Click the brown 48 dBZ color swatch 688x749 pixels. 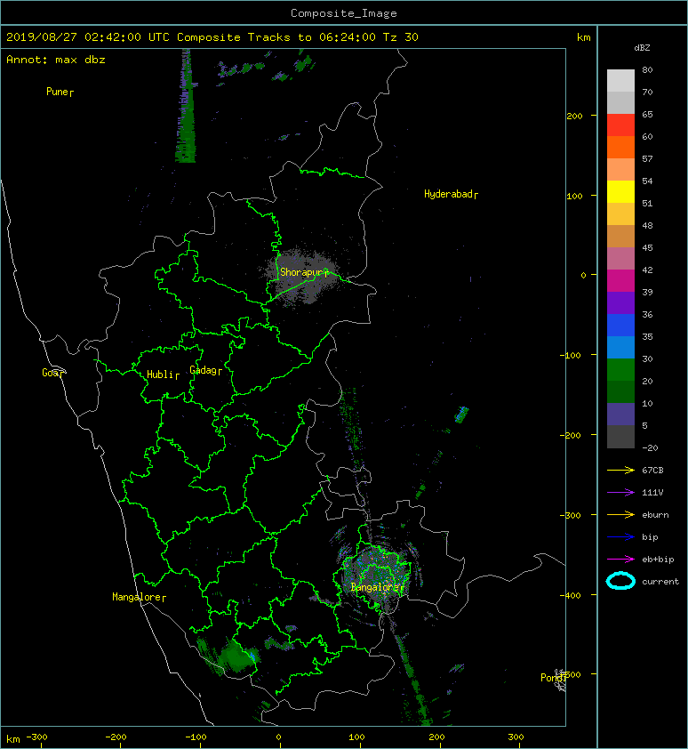click(620, 236)
